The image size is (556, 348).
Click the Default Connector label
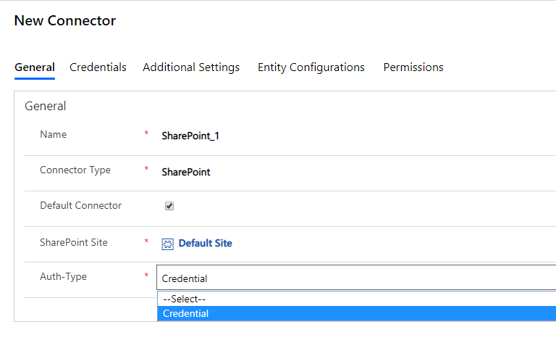tap(81, 206)
